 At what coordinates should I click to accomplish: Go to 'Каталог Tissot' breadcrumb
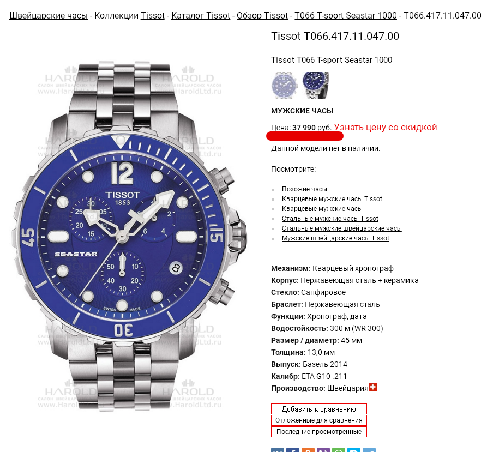click(201, 15)
